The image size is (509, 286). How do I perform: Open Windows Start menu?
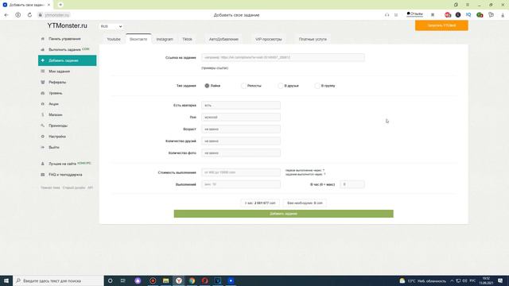(x=6, y=280)
